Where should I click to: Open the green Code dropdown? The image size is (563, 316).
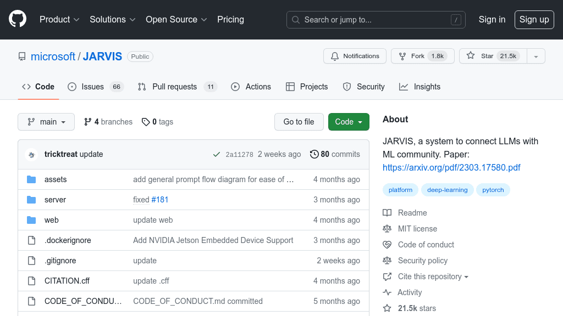[x=349, y=122]
